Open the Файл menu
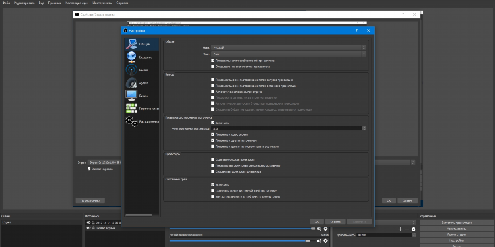 tap(6, 3)
